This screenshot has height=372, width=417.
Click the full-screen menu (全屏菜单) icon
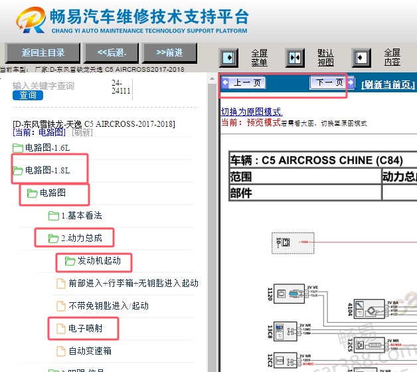228,58
